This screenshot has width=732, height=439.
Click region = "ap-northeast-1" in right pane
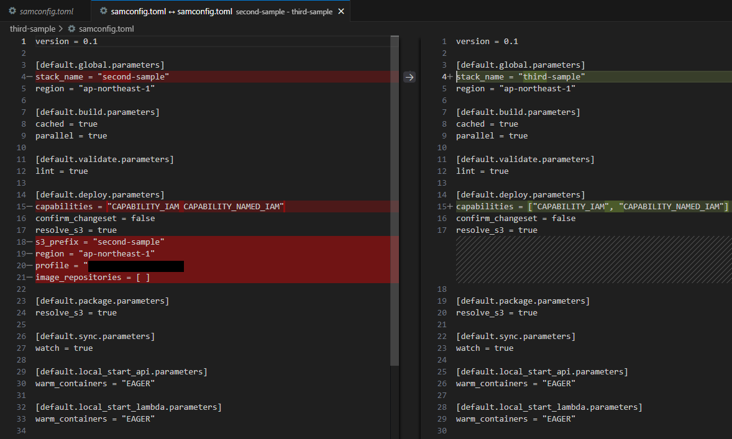click(516, 88)
